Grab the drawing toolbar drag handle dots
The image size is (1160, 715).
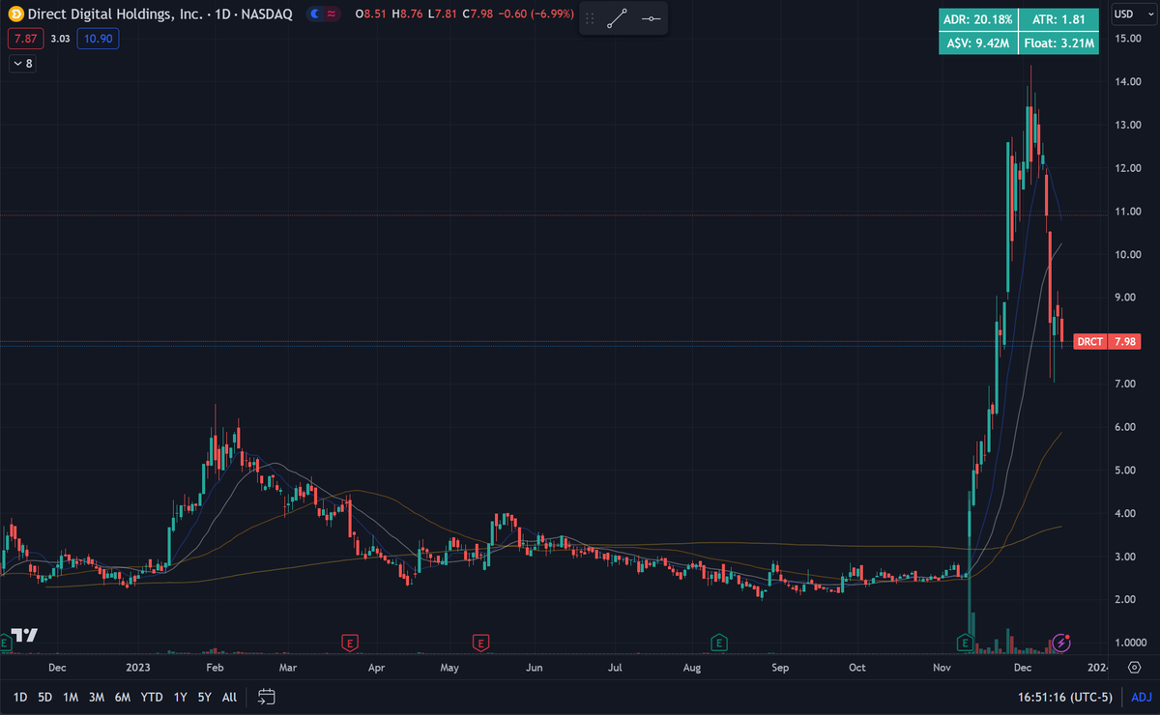pos(590,18)
